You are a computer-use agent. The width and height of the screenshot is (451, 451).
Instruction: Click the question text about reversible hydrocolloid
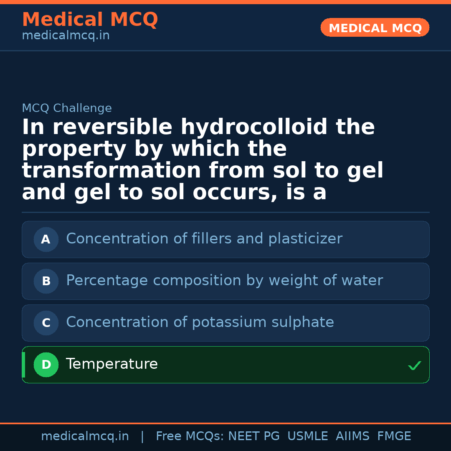[x=202, y=160]
